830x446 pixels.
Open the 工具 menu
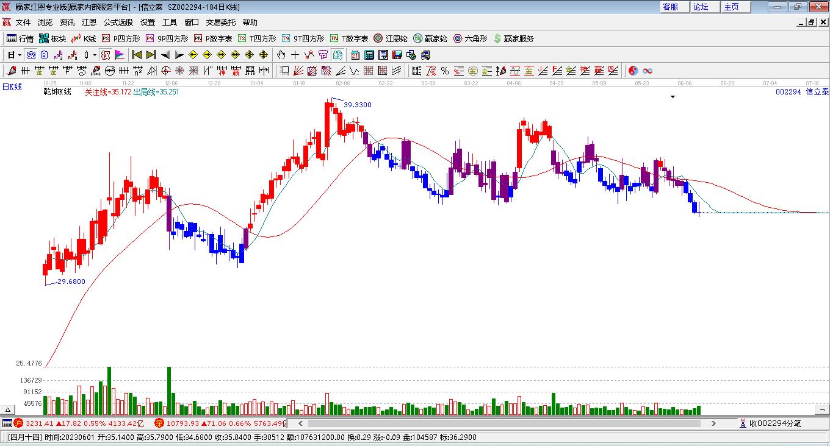click(170, 22)
